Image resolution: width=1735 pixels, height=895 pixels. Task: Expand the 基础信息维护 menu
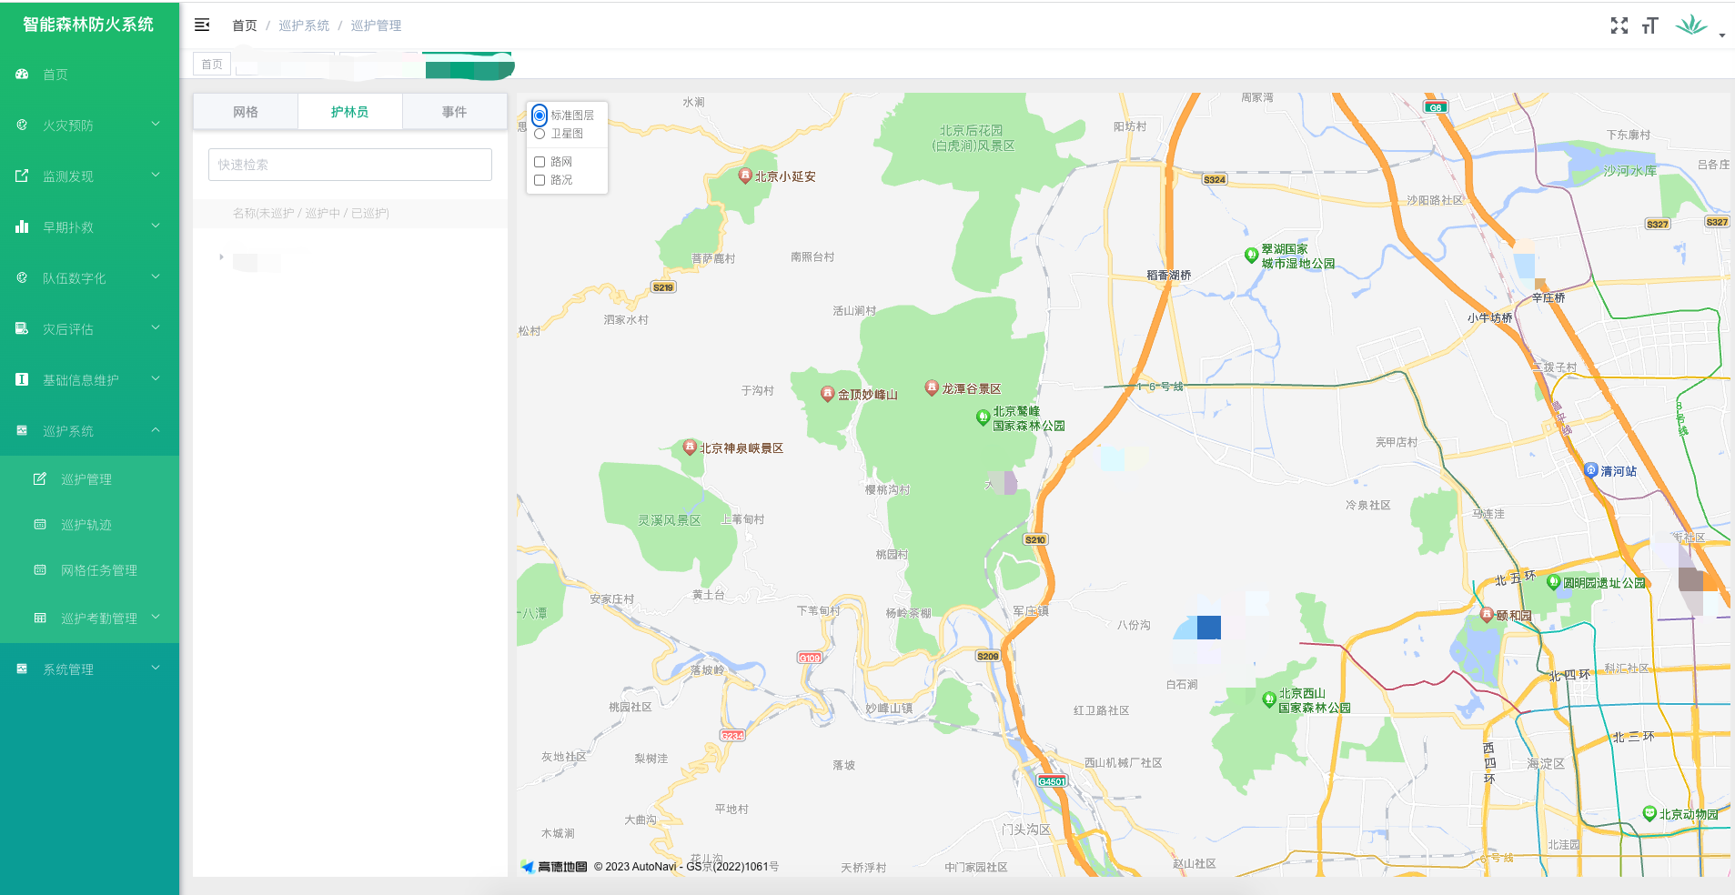pos(156,379)
